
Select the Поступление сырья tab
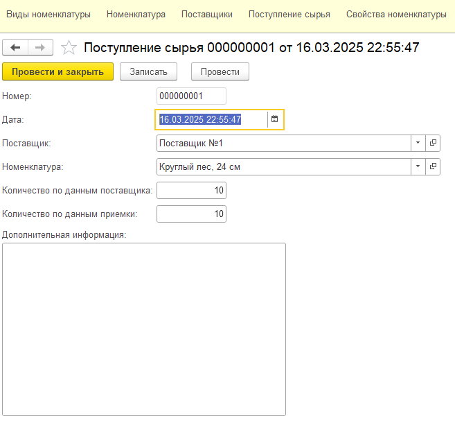[289, 14]
